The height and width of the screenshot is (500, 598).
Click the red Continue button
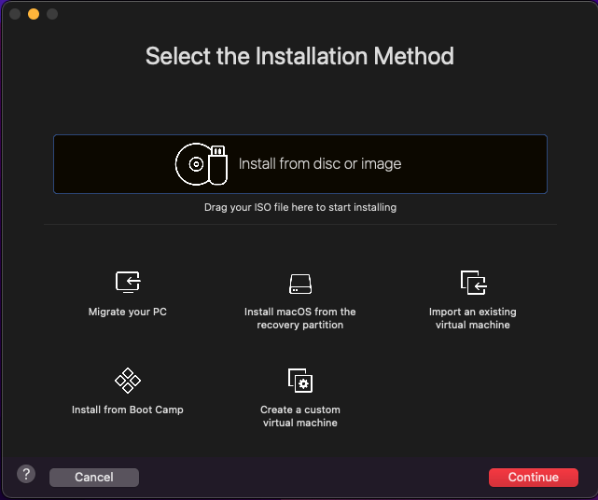pyautogui.click(x=534, y=477)
